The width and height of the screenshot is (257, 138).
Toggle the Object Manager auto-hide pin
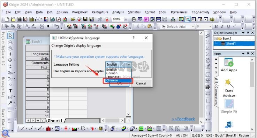(248, 33)
